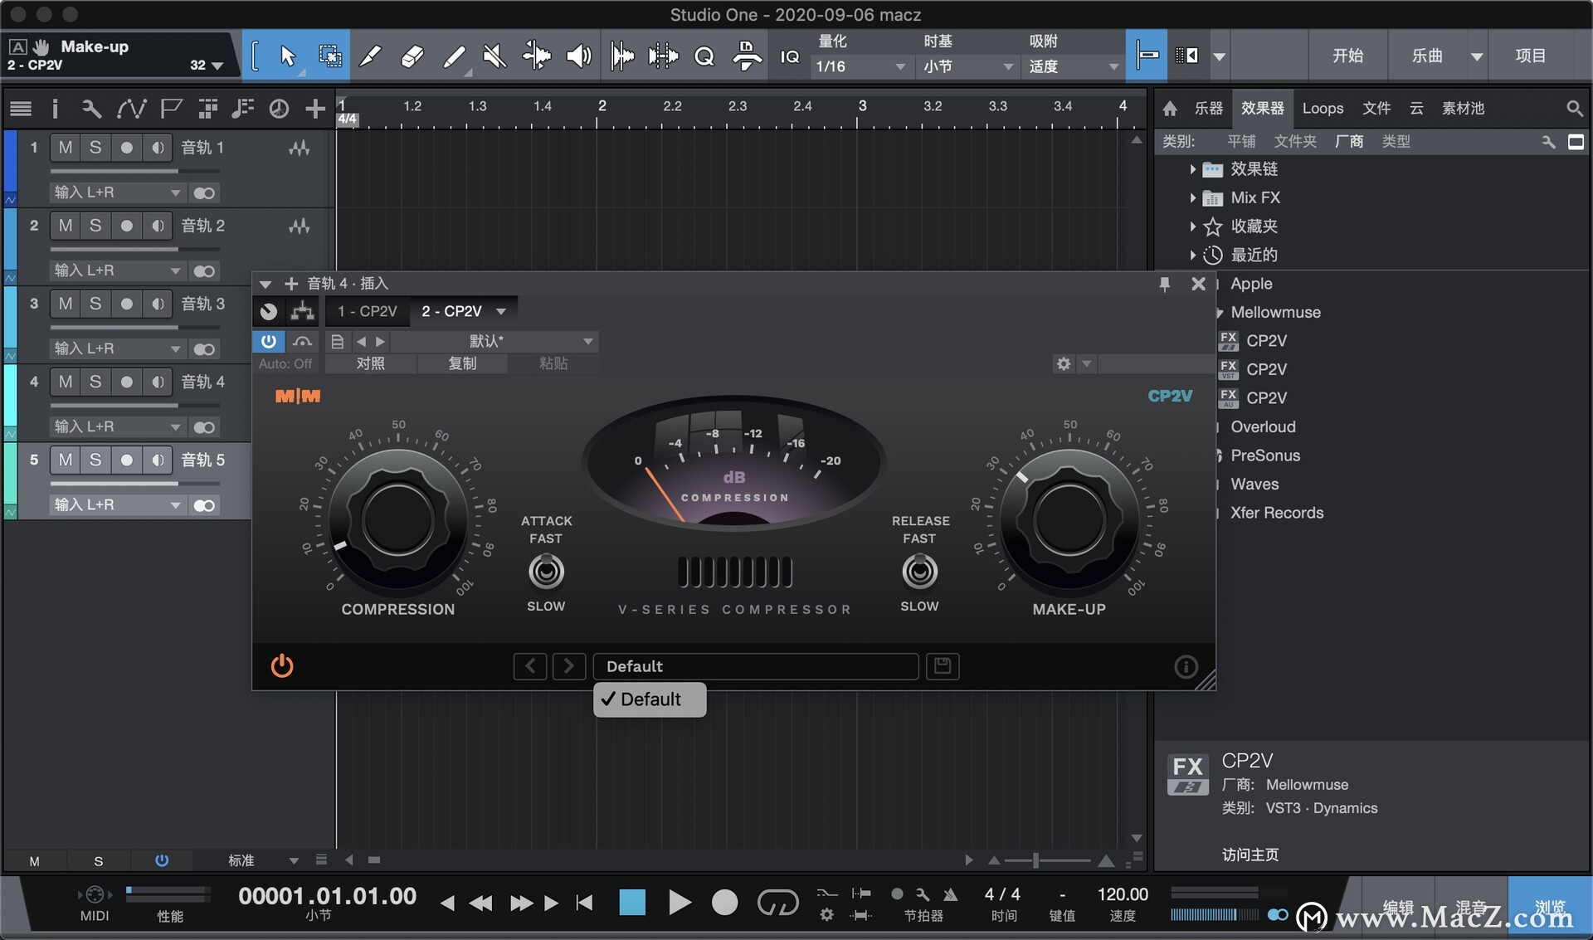Open 音轨 1 input L+R dropdown
Viewport: 1593px width, 940px height.
pyautogui.click(x=118, y=192)
